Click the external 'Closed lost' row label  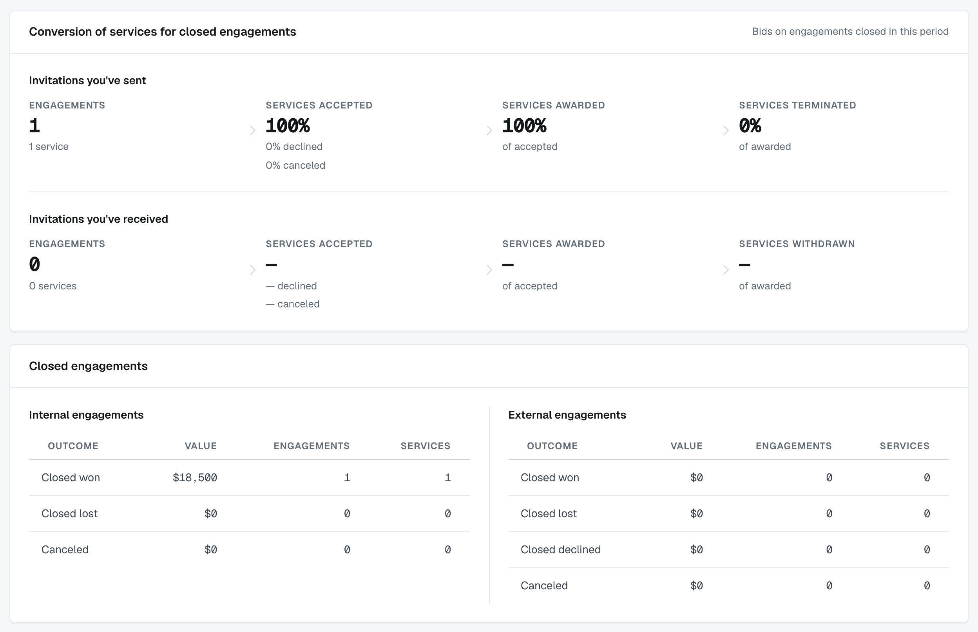[549, 514]
